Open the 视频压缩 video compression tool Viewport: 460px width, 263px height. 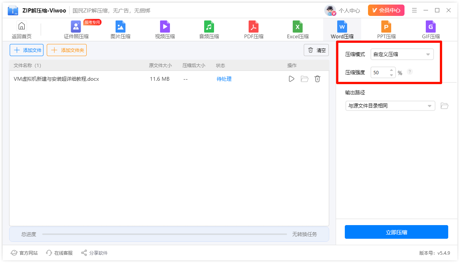point(165,30)
